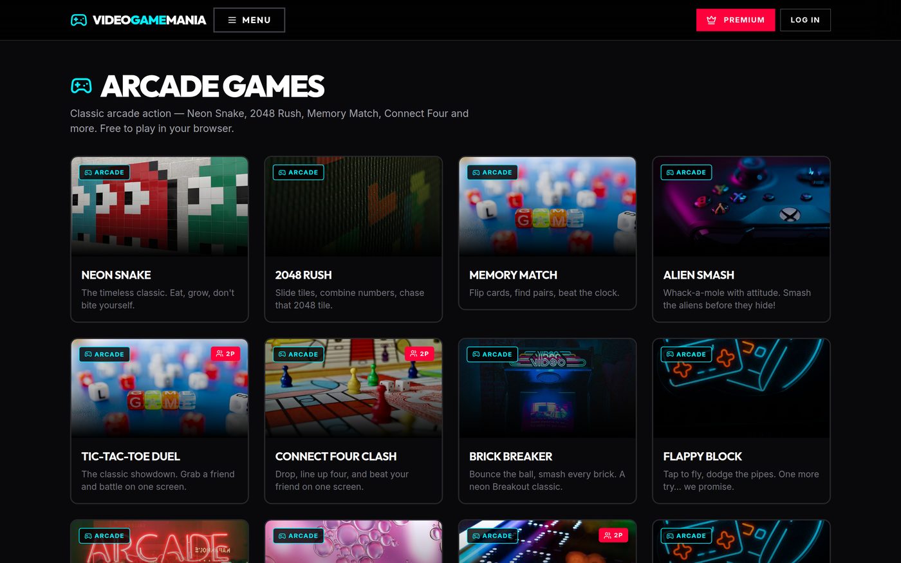
Task: Click 'The timeless classic. Eat, grow' description
Action: tap(158, 299)
